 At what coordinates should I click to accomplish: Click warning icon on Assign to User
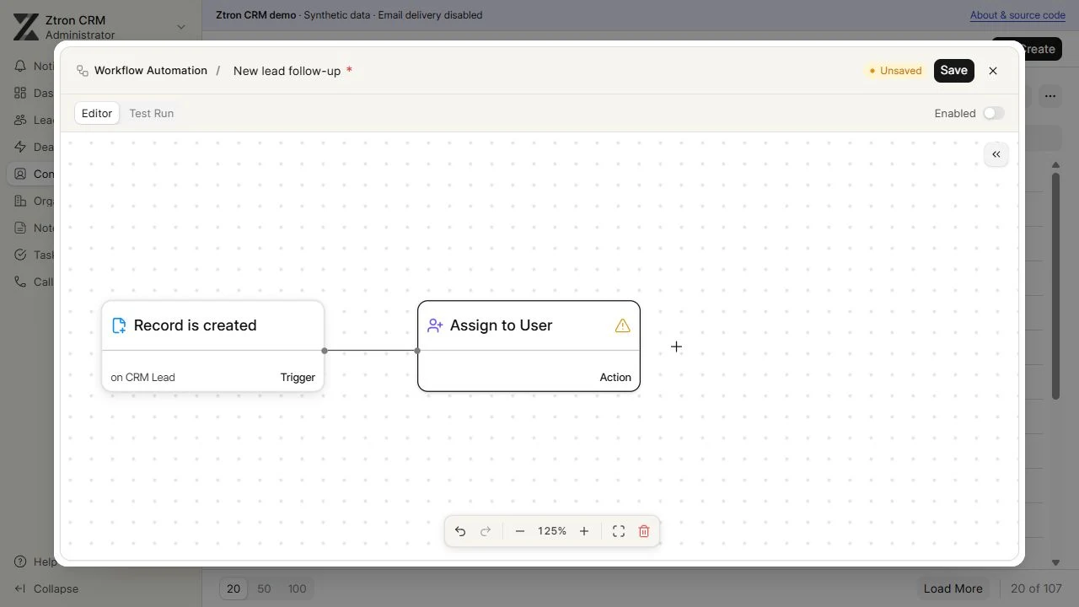tap(623, 325)
